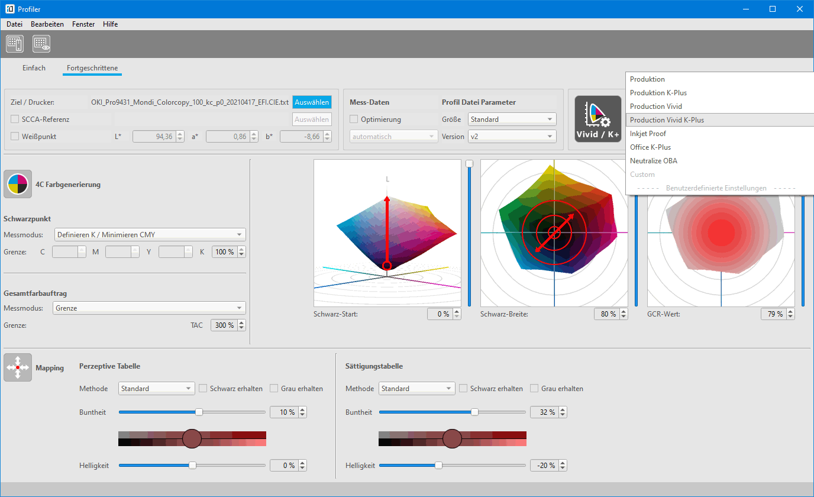Click the 4C Farbgenerierung CMYK icon
This screenshot has width=814, height=497.
[18, 184]
